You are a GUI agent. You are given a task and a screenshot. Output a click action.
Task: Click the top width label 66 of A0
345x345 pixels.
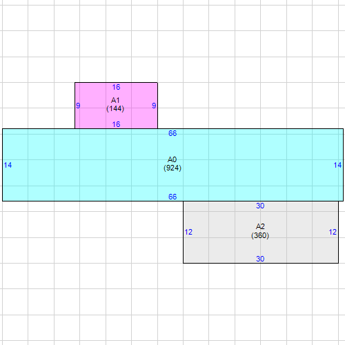172,133
